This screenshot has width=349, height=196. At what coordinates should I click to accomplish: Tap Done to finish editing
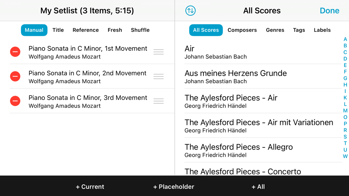(x=329, y=11)
